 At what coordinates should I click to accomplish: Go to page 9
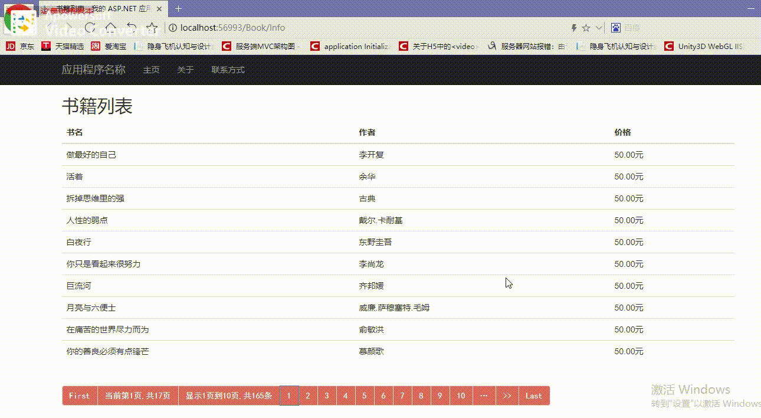[x=440, y=396]
